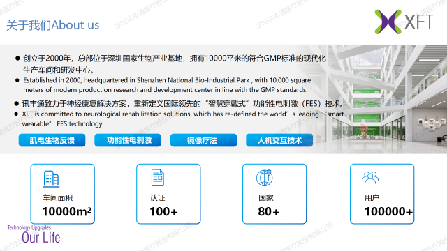Click the 10000m² value
The image size is (447, 251).
coord(67,211)
